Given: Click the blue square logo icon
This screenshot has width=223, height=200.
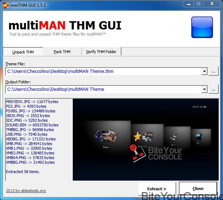Looking at the screenshot, I should 202,27.
